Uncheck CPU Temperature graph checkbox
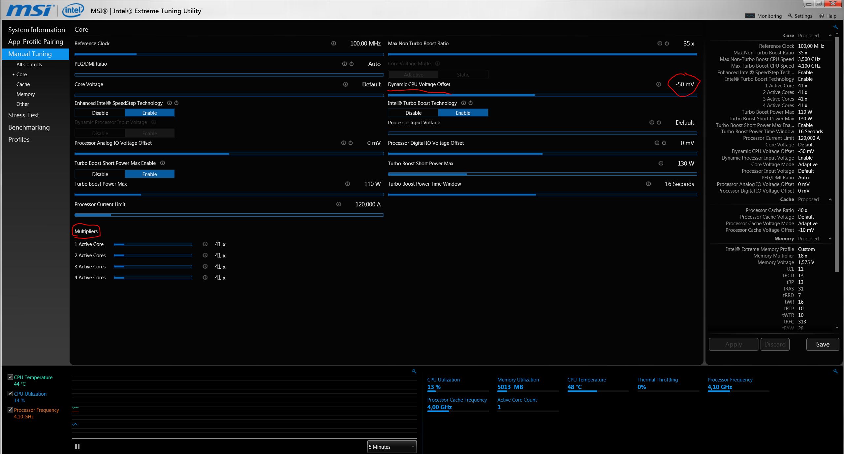844x454 pixels. (x=10, y=377)
